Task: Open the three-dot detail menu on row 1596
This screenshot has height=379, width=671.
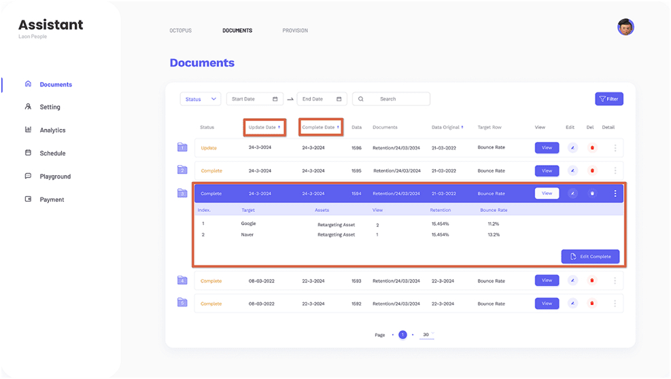Action: click(615, 147)
